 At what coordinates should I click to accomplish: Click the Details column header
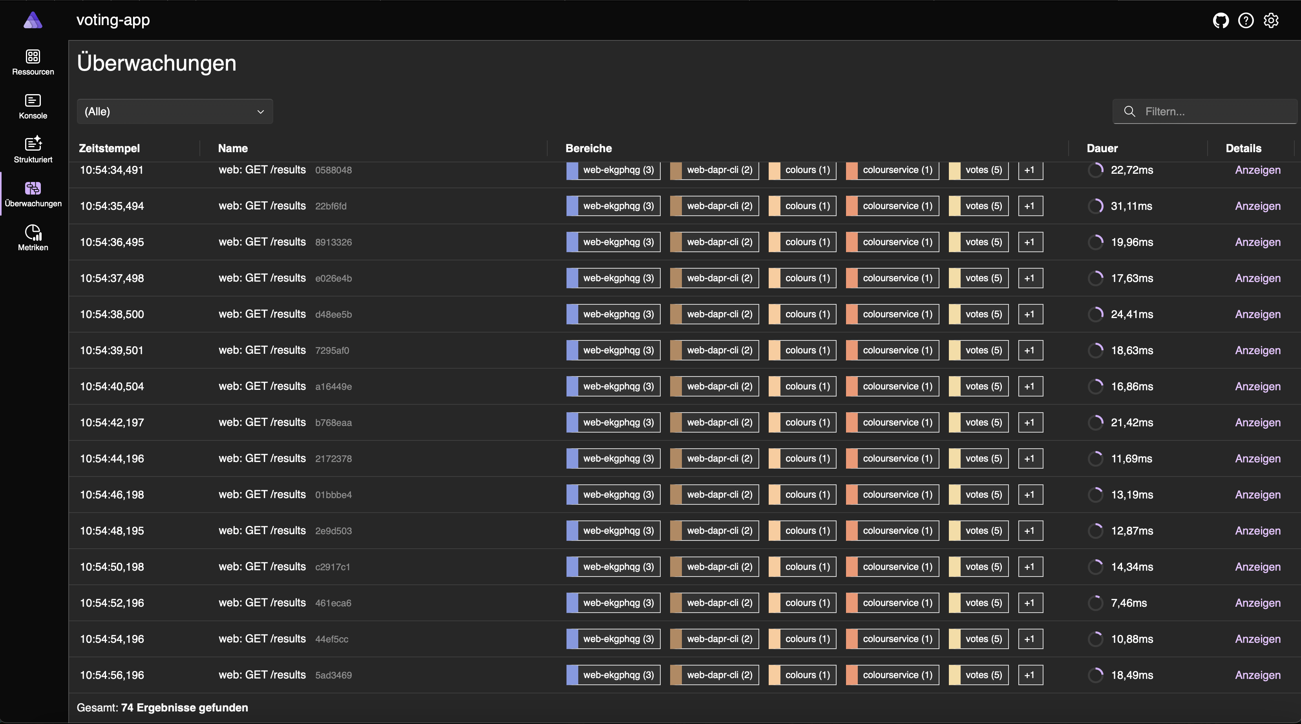pos(1243,148)
